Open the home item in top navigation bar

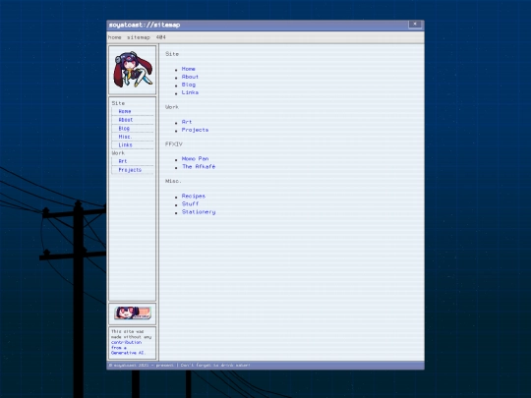[x=114, y=37]
